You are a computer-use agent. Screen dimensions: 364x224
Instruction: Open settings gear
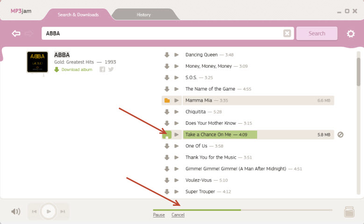coord(350,34)
